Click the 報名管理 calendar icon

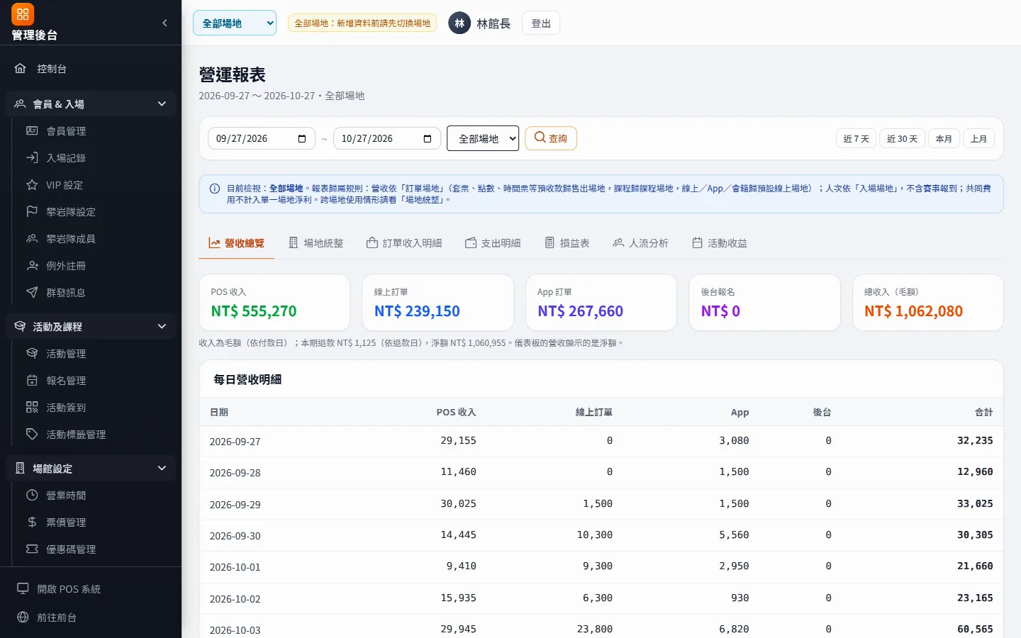coord(32,381)
